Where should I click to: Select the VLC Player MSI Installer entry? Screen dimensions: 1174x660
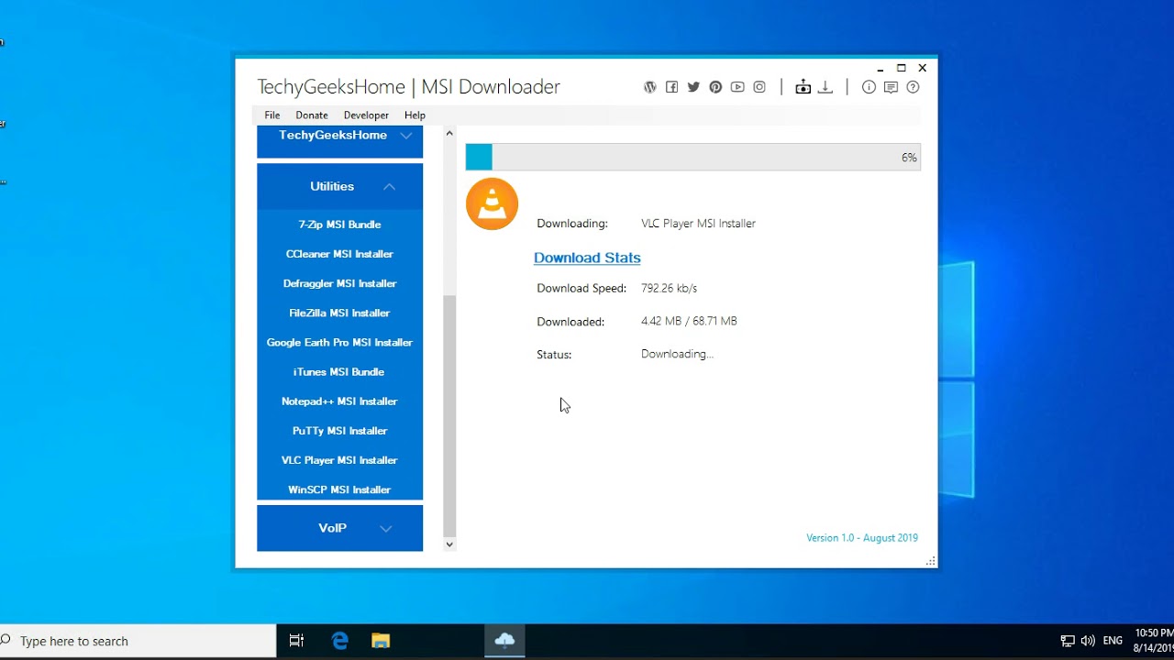click(340, 459)
